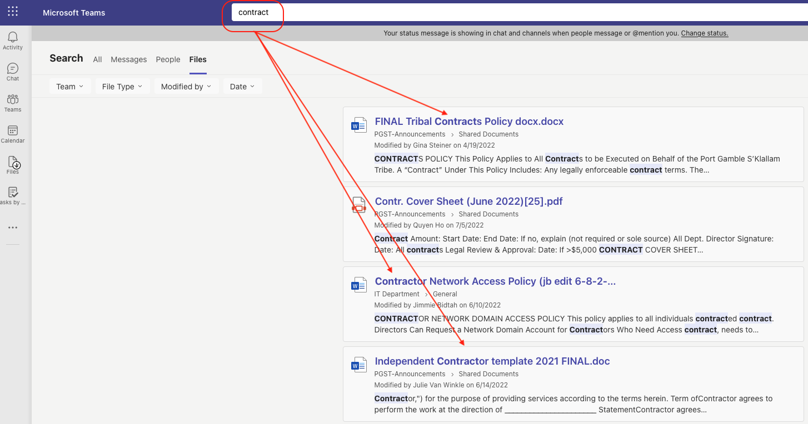The width and height of the screenshot is (808, 424).
Task: Open Contr. Cover Sheet (June 2022)[25].pdf
Action: coord(468,201)
